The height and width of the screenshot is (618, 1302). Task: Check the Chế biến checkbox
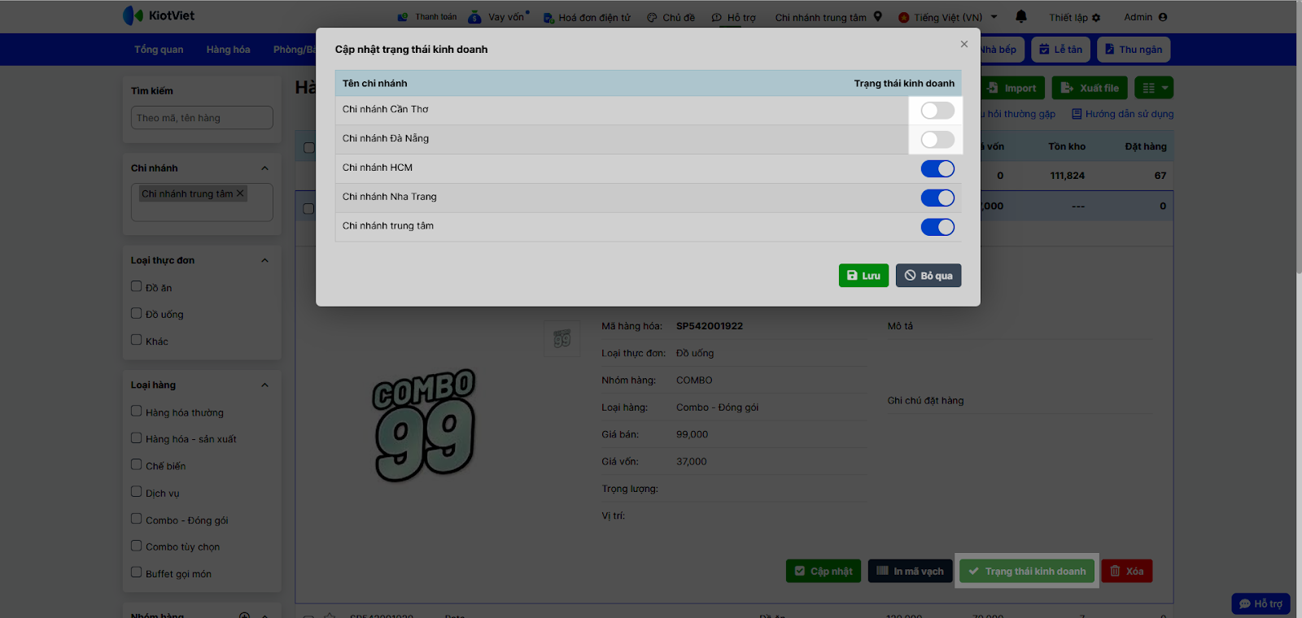(137, 465)
